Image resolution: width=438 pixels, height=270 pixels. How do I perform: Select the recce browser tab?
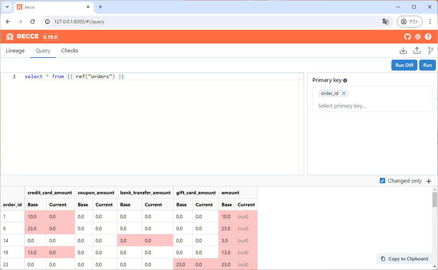[x=53, y=7]
